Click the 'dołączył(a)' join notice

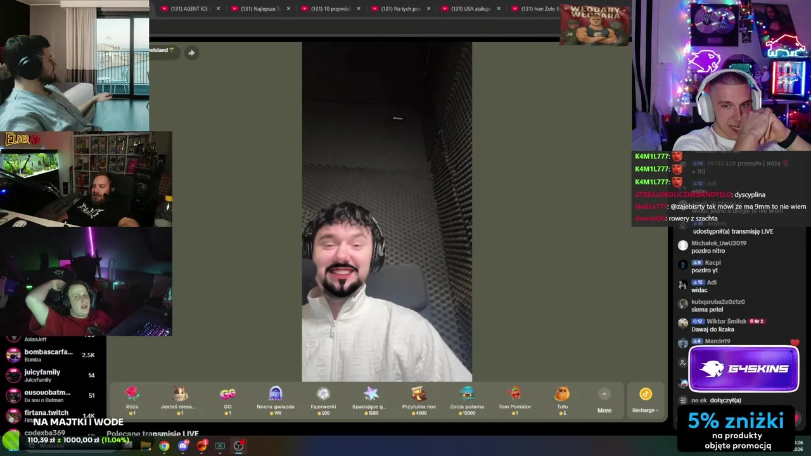click(725, 400)
